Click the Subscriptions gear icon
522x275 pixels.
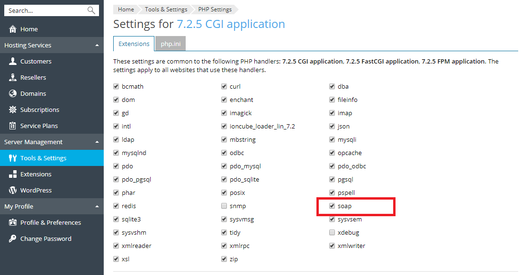[x=13, y=110]
